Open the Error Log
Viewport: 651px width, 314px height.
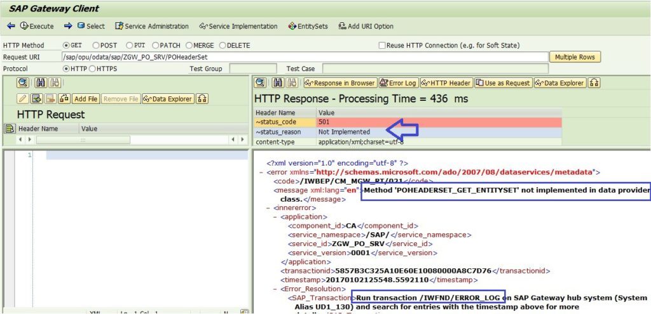(x=398, y=83)
